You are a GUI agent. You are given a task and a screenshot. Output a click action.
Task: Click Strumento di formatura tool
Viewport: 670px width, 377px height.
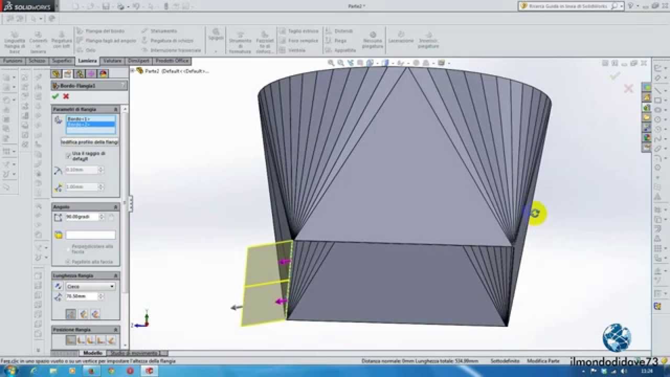240,42
